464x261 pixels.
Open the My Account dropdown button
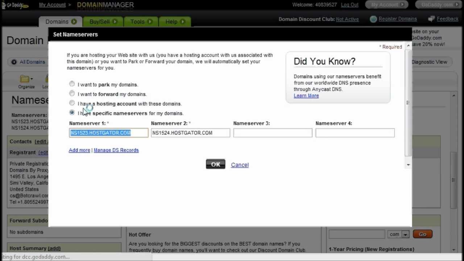[x=387, y=5]
